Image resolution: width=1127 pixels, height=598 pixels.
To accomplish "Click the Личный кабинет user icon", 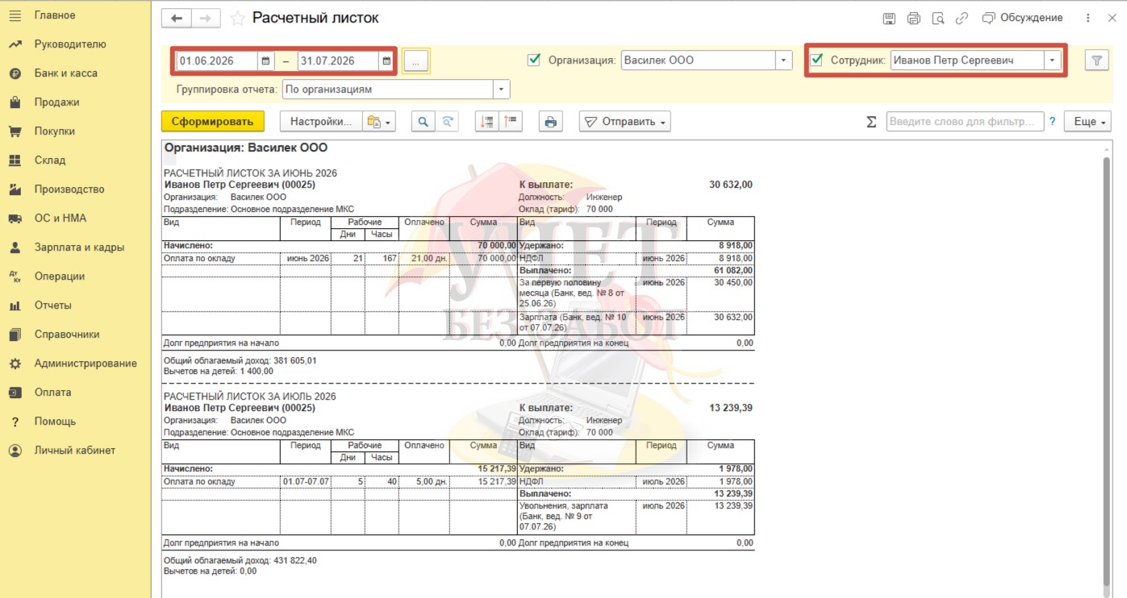I will [x=15, y=451].
